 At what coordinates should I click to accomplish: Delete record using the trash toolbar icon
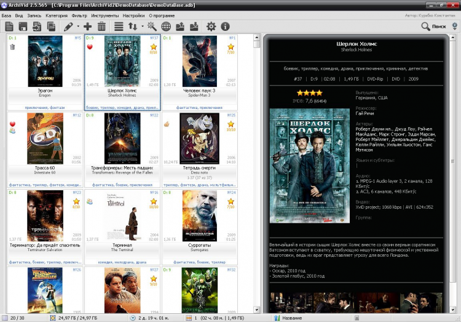101,26
